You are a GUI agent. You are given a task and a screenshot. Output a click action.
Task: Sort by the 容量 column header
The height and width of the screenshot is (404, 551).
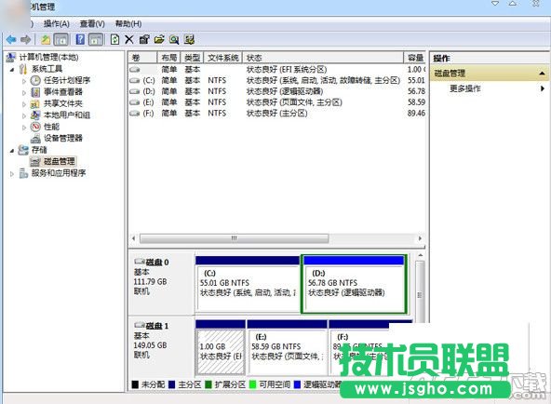click(415, 58)
